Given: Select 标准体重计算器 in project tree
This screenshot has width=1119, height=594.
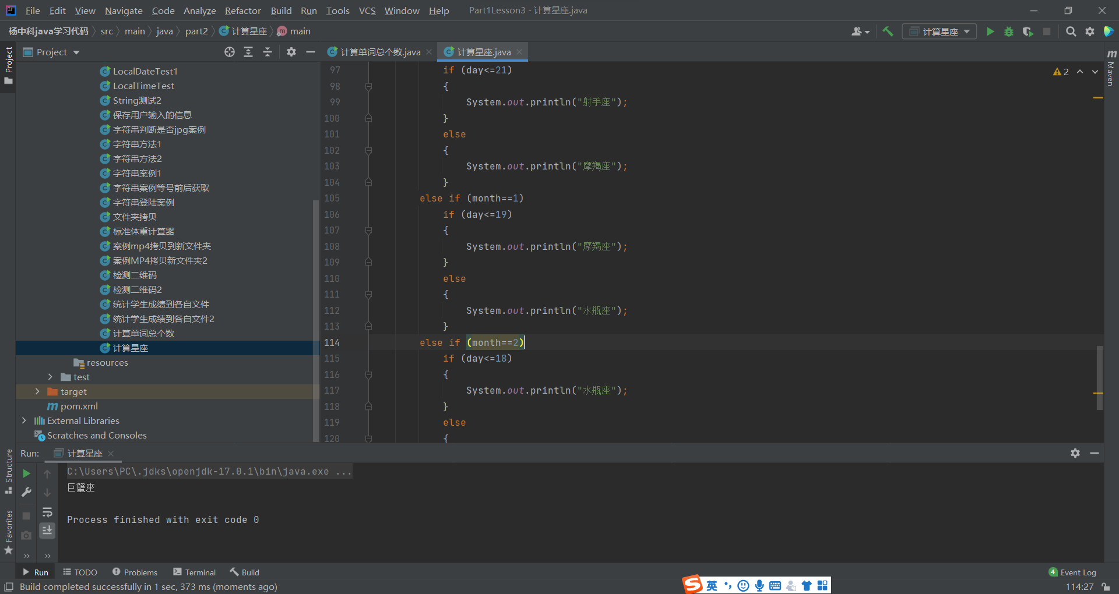Looking at the screenshot, I should [143, 232].
